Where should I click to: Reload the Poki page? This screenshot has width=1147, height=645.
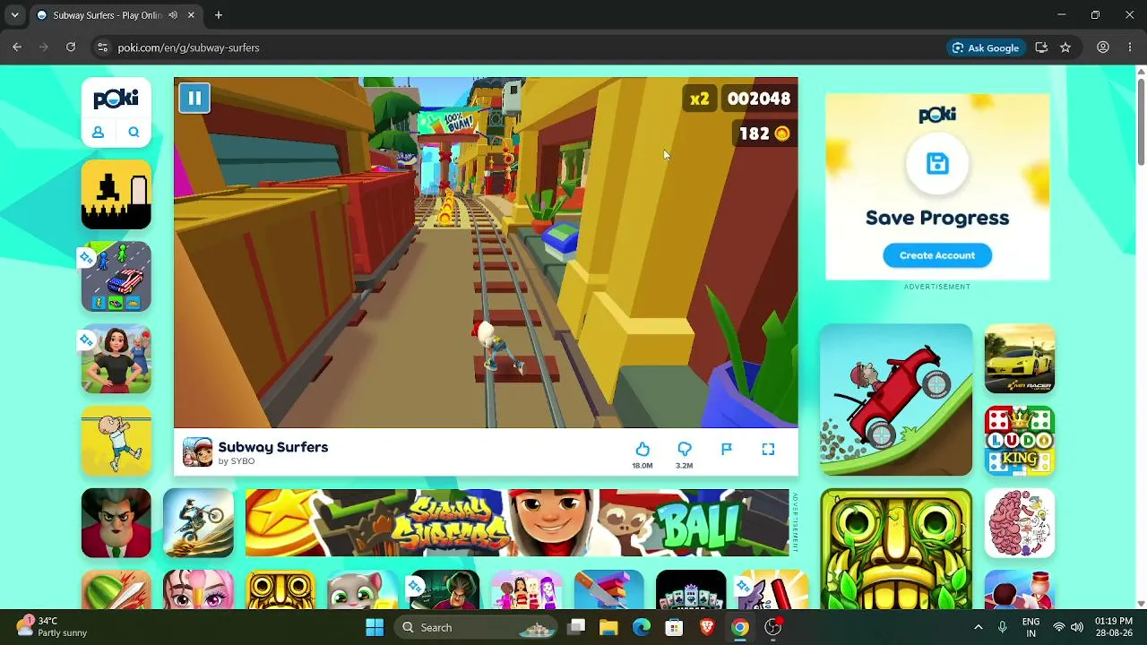click(71, 47)
